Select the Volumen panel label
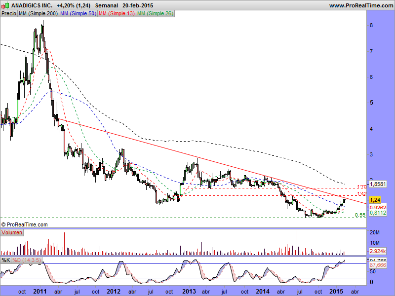 point(12,232)
